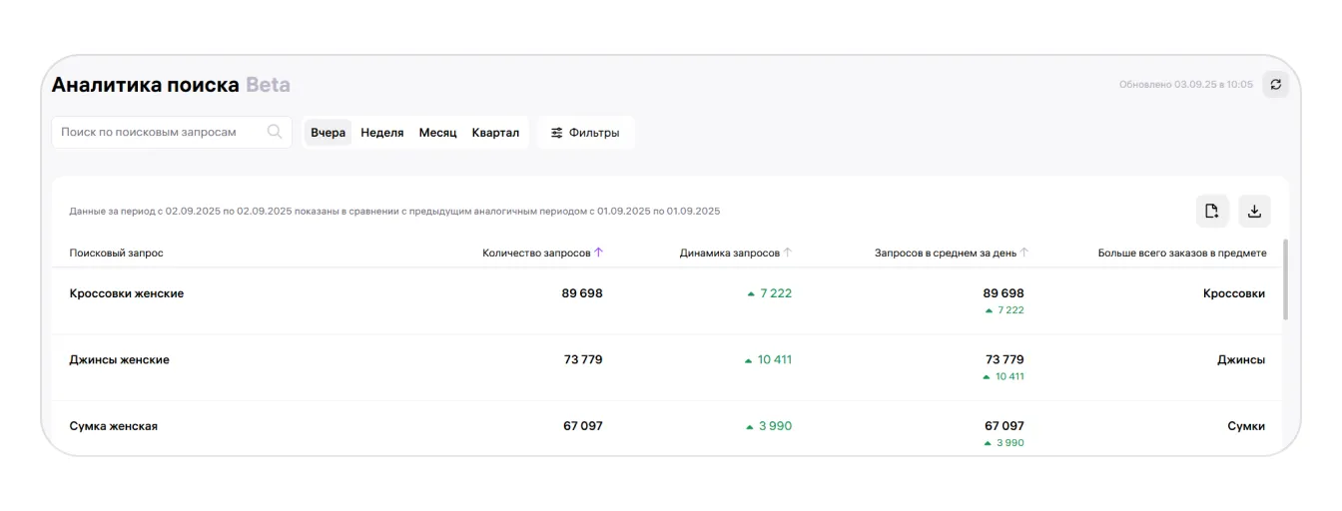Click Больше всего заказов в предмете header
This screenshot has height=511, width=1342.
tap(1182, 254)
